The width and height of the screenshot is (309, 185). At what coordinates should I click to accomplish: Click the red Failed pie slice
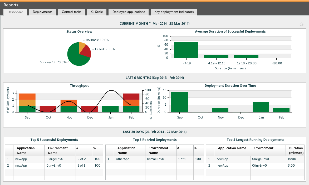click(x=86, y=52)
